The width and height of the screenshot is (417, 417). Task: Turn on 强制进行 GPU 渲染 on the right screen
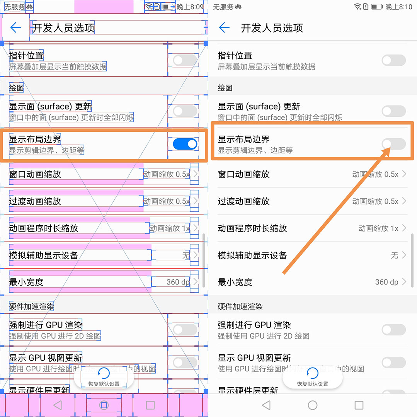pos(393,330)
